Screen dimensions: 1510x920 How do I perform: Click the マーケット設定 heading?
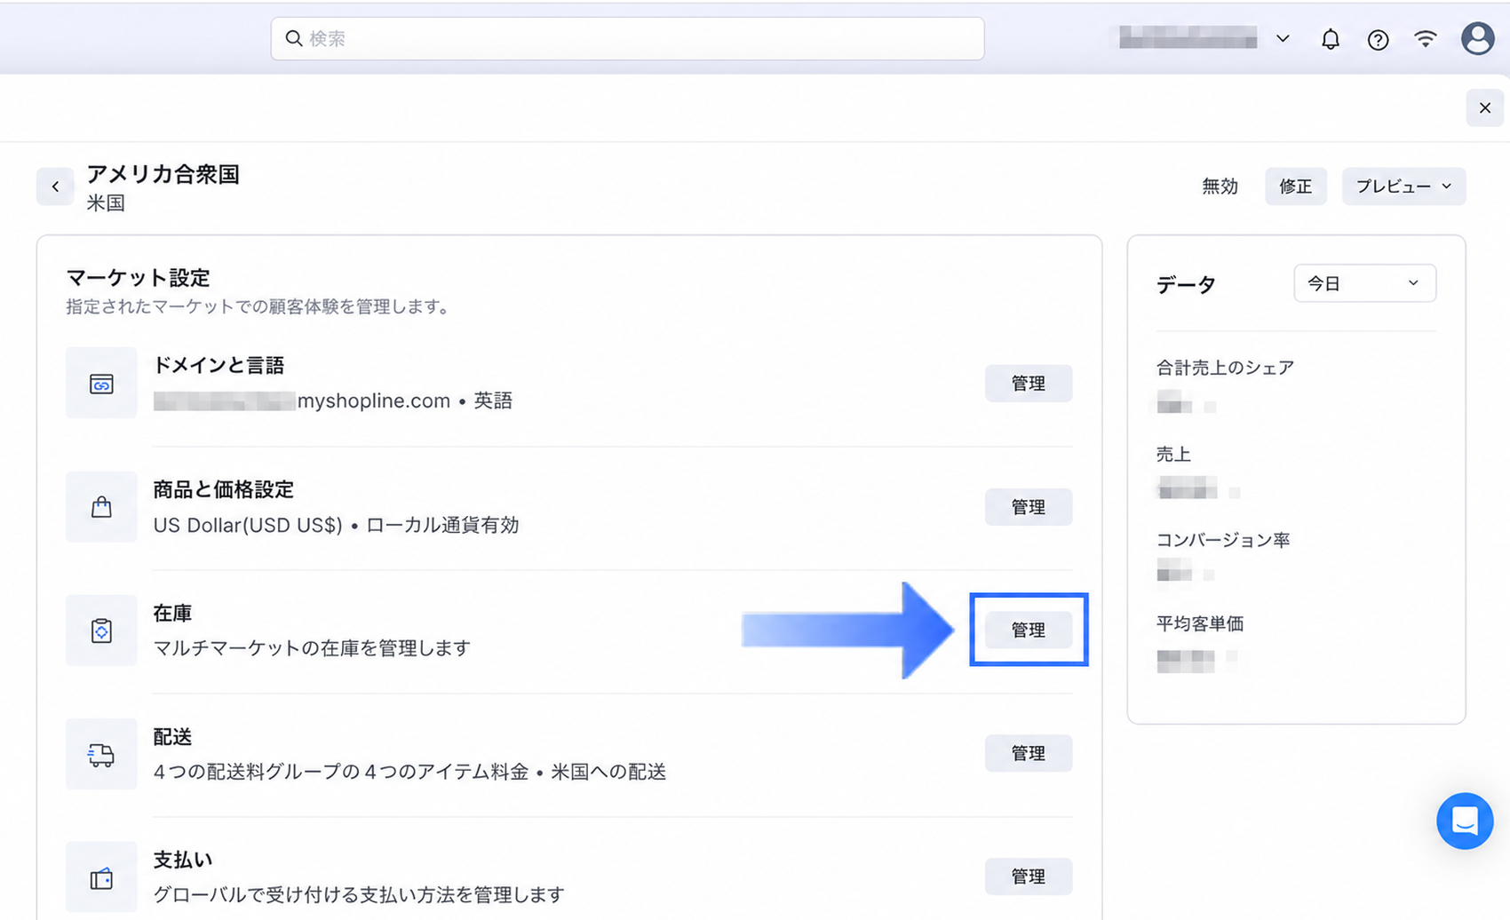coord(138,278)
